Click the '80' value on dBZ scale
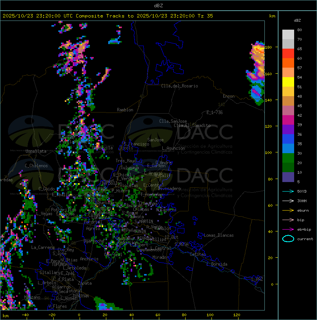Image resolution: width=317 pixels, height=320 pixels. 299,30
